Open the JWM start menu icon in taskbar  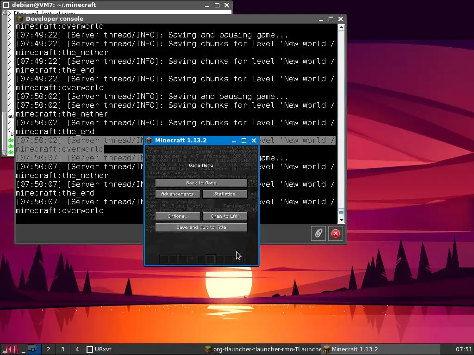pos(10,349)
